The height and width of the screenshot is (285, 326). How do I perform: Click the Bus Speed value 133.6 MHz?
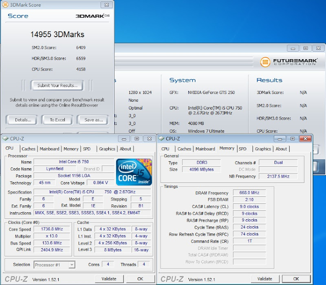tap(52, 243)
